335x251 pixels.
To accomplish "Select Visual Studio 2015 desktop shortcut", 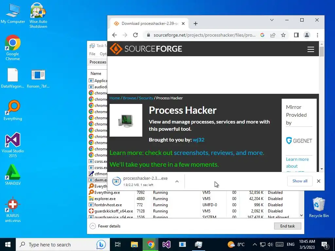I will 13,145.
